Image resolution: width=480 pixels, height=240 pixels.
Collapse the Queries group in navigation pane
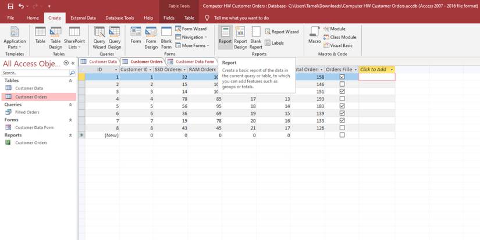tap(70, 105)
